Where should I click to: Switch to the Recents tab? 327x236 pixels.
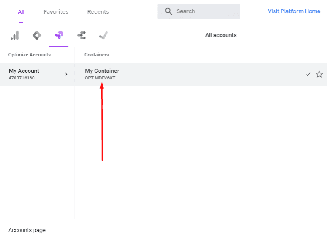coord(98,11)
